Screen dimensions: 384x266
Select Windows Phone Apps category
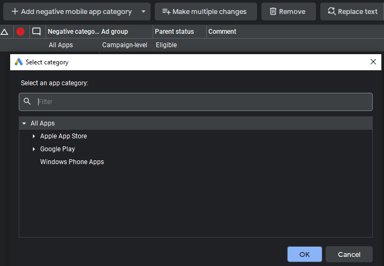[x=72, y=162]
